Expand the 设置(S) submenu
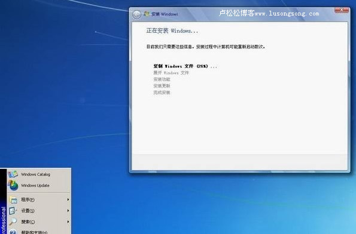This screenshot has height=234, width=356. click(x=39, y=211)
